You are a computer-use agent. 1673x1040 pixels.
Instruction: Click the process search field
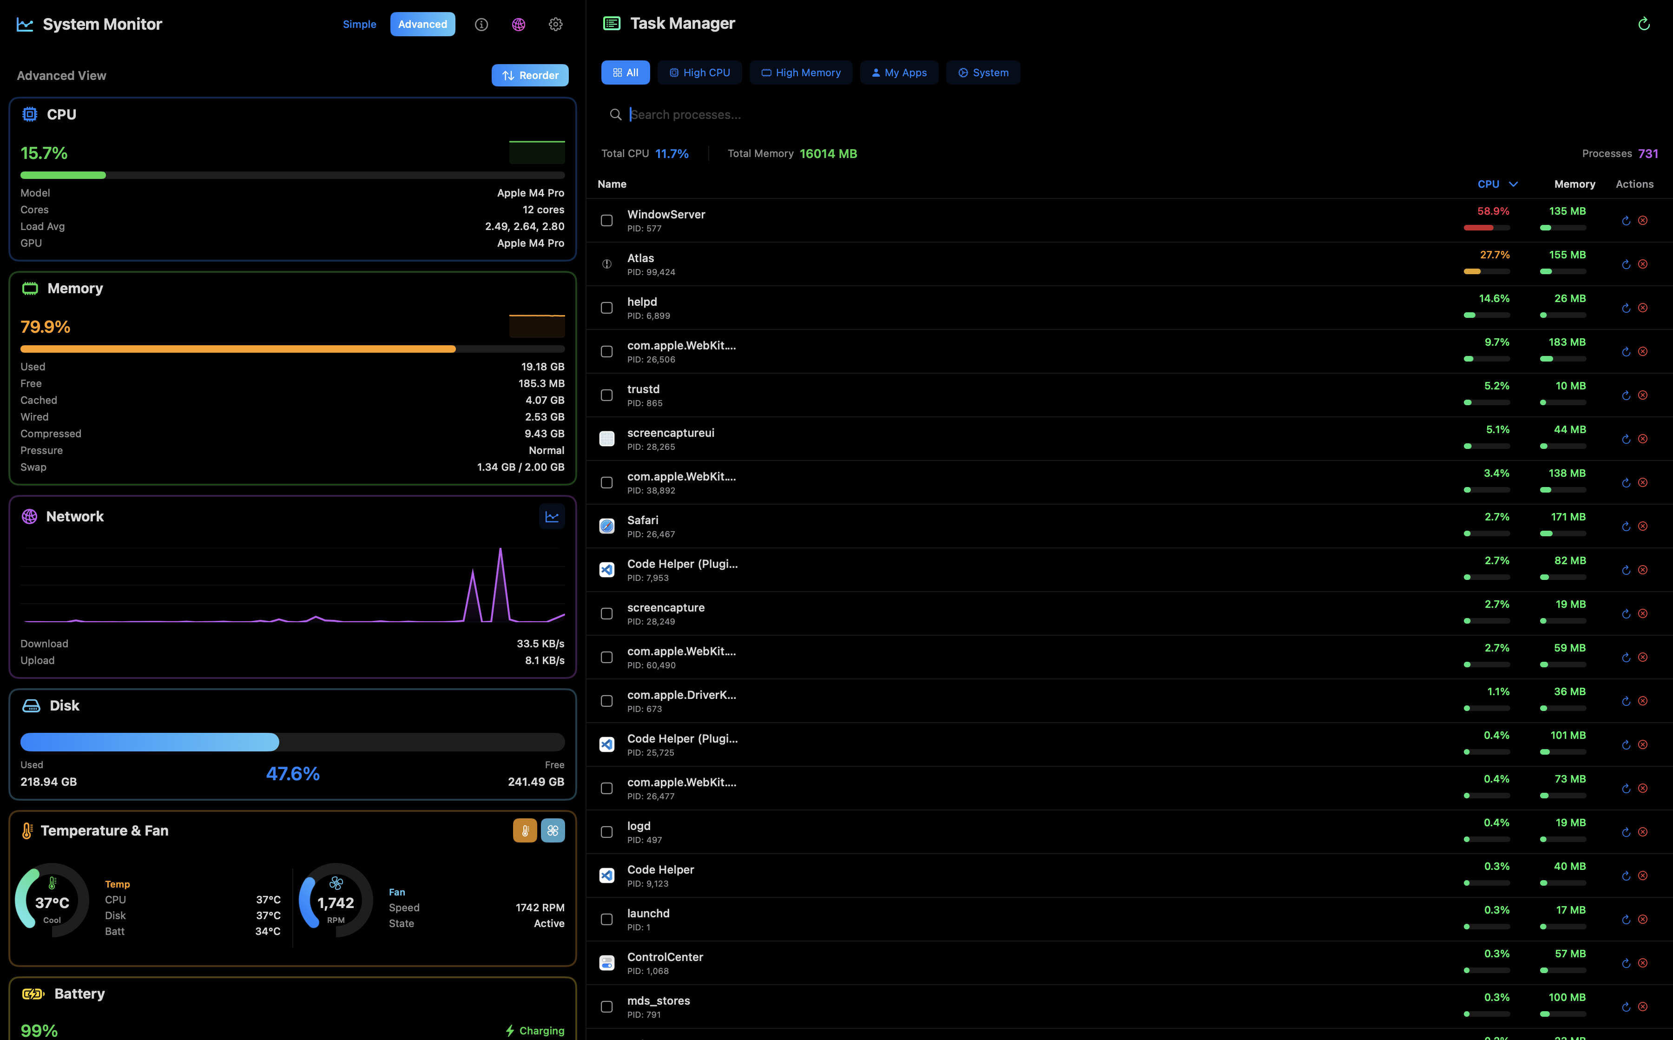pos(757,114)
